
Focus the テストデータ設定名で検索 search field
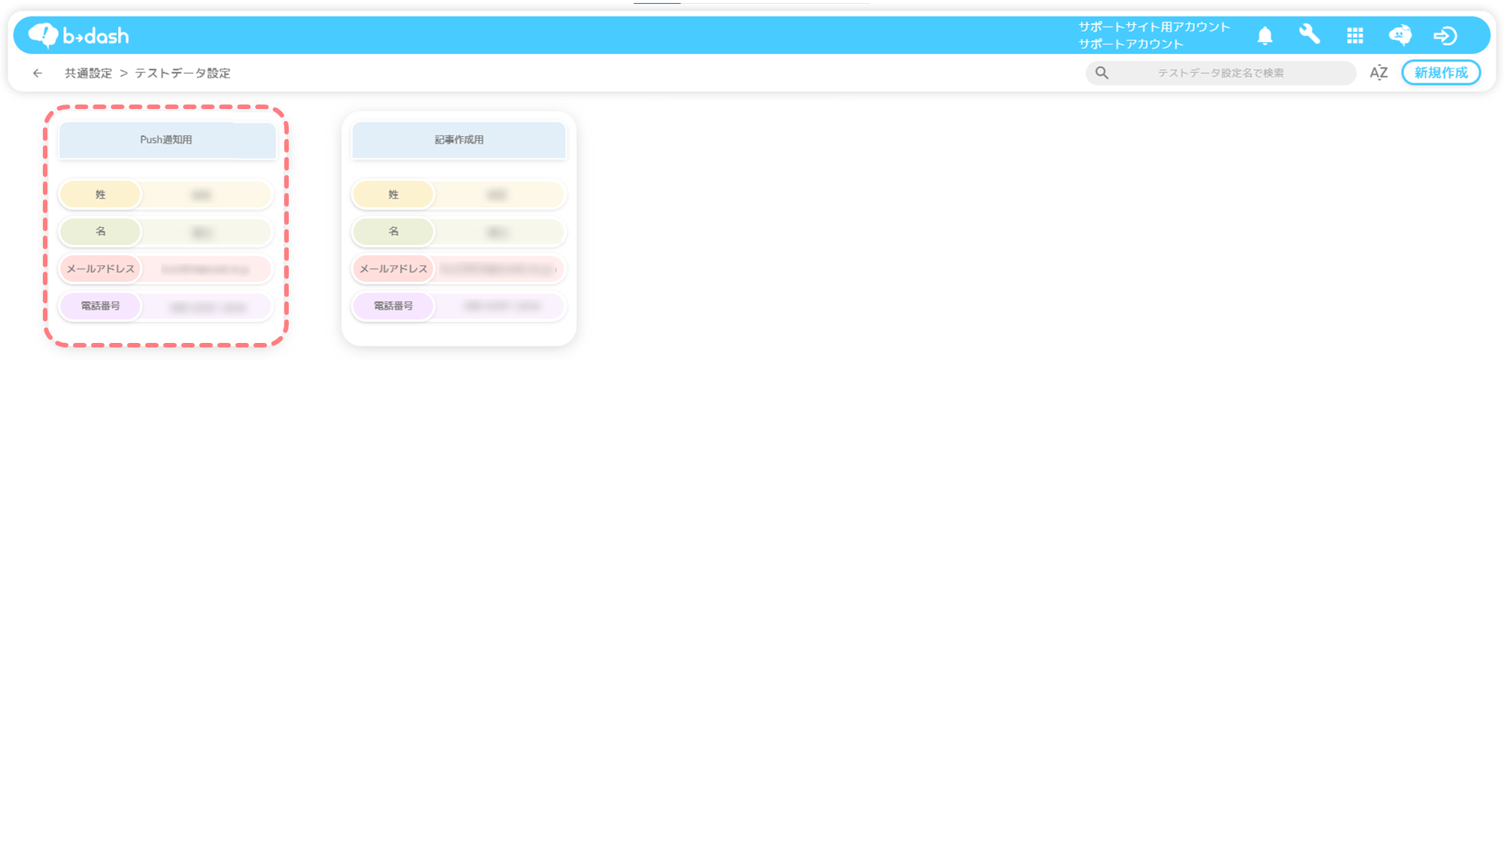pyautogui.click(x=1220, y=73)
